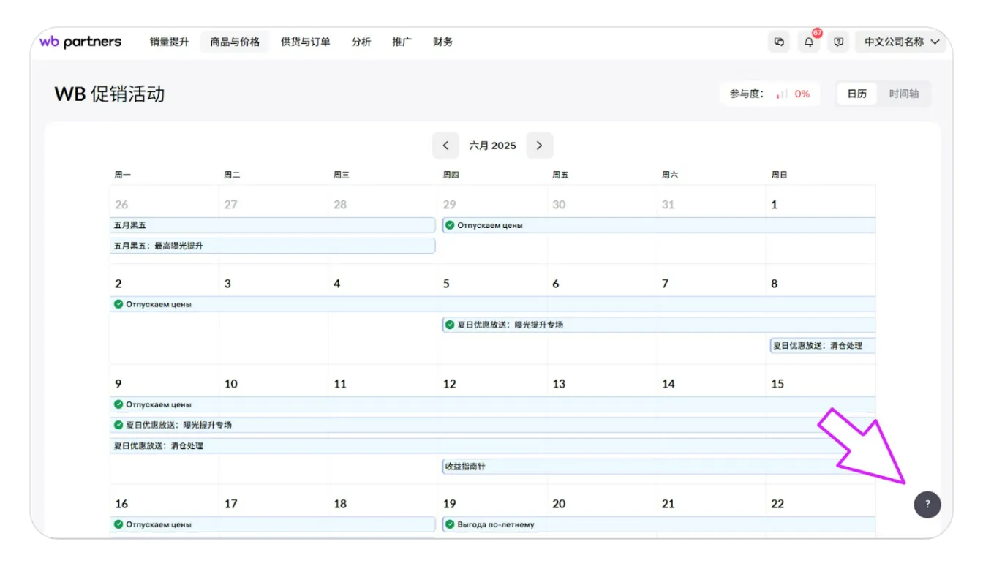
Task: Click the question-bubble support icon in header
Action: coord(839,42)
